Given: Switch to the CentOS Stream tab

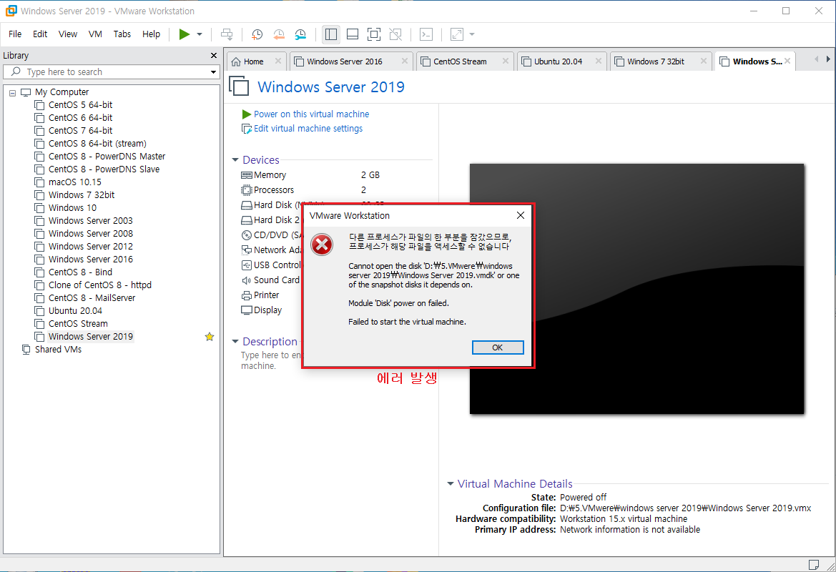Looking at the screenshot, I should click(x=460, y=61).
